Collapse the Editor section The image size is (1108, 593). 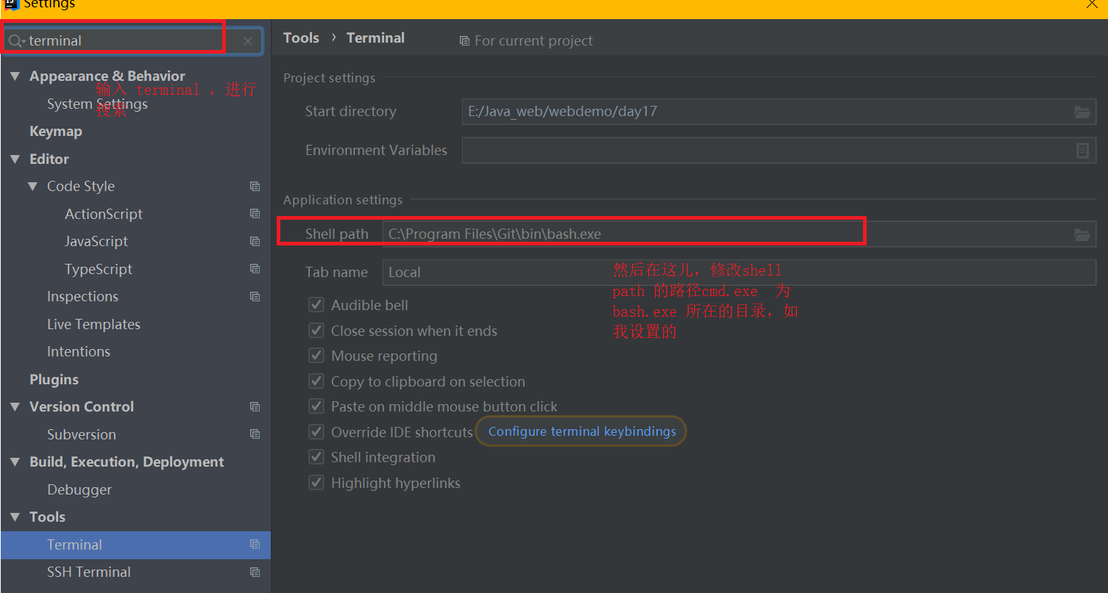click(14, 159)
